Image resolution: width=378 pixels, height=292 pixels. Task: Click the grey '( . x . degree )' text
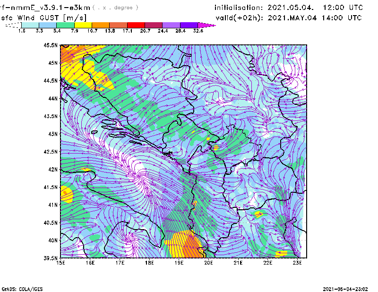point(115,8)
